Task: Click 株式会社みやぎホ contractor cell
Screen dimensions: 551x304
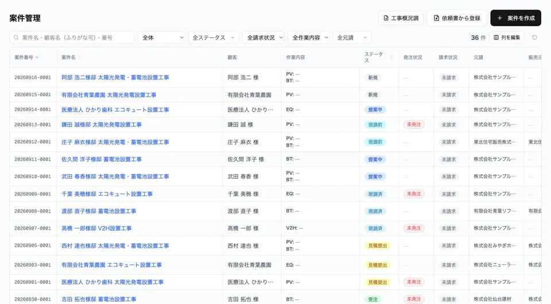Action: tap(495, 246)
